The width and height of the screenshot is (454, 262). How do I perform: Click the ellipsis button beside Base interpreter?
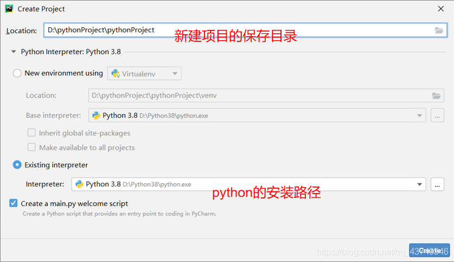pyautogui.click(x=437, y=115)
